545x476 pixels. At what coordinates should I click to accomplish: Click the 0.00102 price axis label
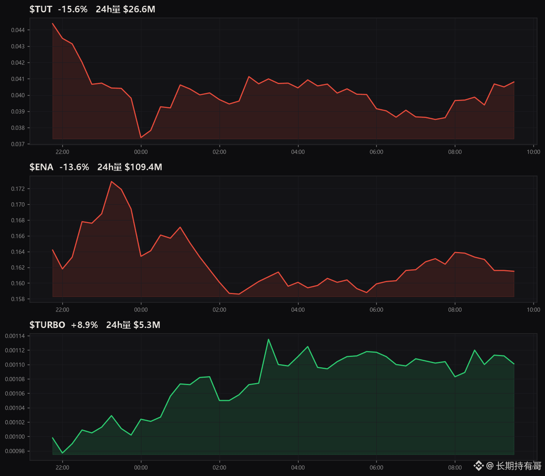click(x=15, y=422)
